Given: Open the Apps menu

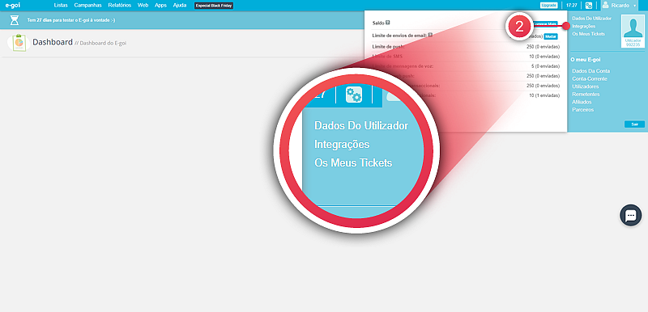Looking at the screenshot, I should tap(160, 6).
